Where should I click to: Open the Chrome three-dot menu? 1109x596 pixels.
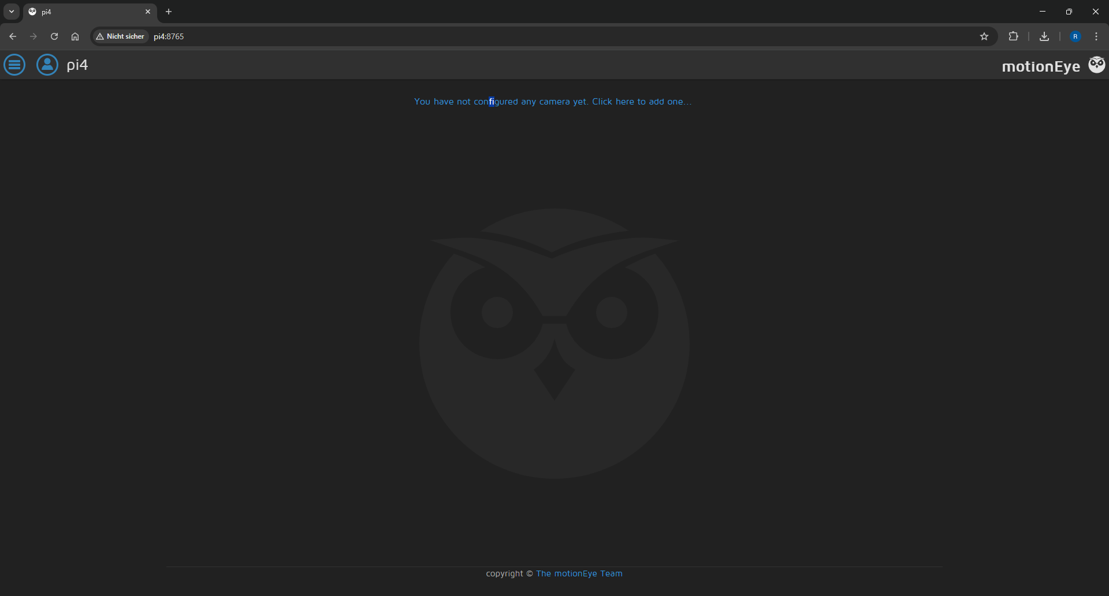pyautogui.click(x=1096, y=36)
